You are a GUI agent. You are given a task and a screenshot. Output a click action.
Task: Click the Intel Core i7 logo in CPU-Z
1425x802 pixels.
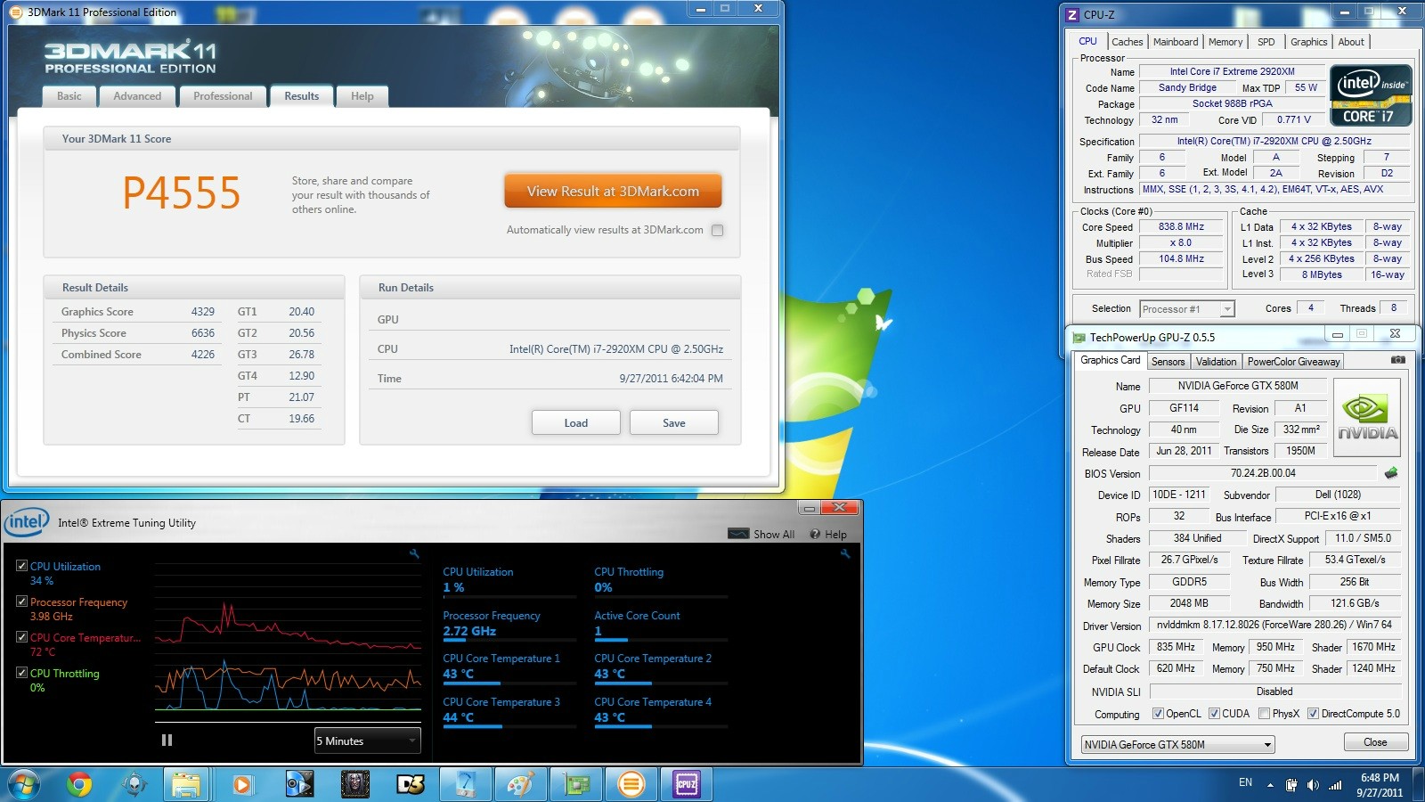(1371, 95)
